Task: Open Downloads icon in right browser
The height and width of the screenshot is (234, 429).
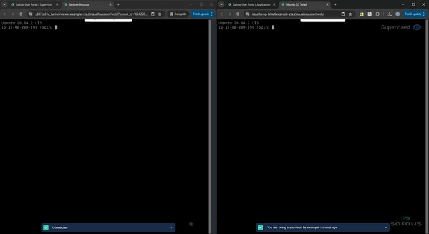Action: point(389,14)
